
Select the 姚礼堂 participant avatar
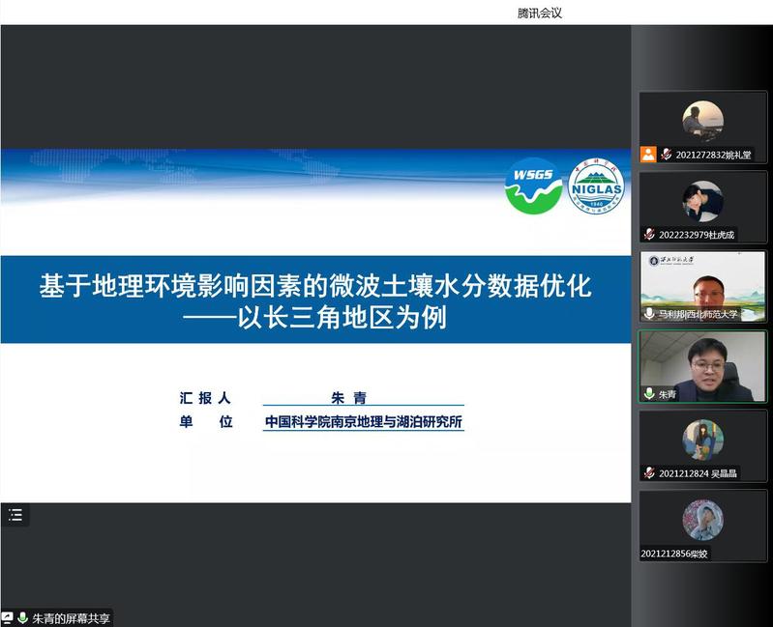(x=702, y=121)
